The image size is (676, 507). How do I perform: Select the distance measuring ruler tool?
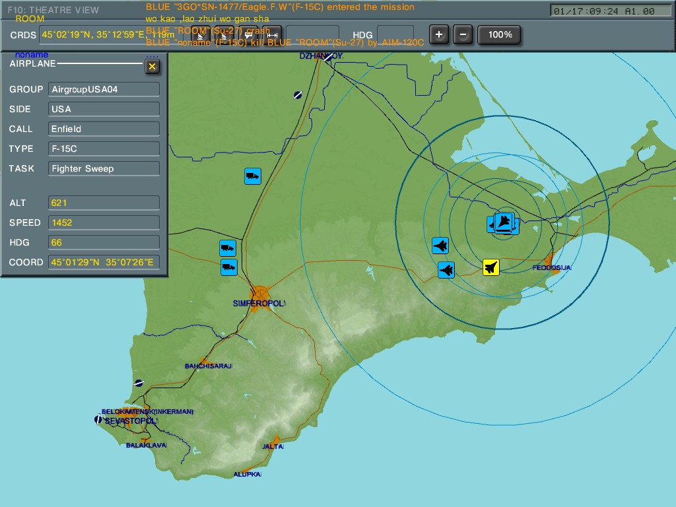(x=272, y=34)
